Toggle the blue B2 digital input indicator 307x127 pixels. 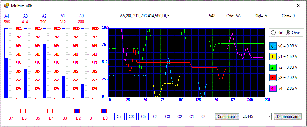77,111
